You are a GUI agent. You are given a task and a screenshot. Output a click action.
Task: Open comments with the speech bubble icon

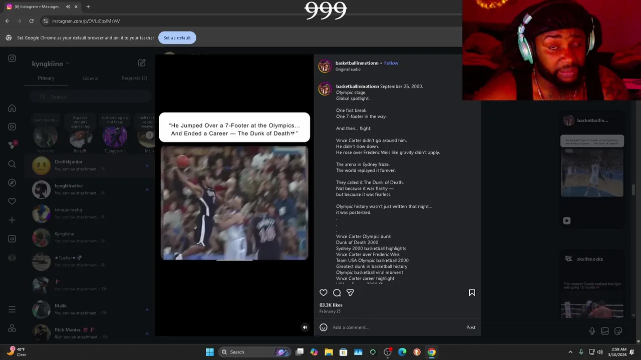[x=337, y=293]
